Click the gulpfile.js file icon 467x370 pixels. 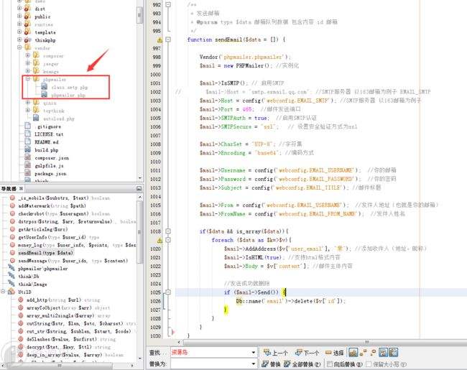(28, 165)
